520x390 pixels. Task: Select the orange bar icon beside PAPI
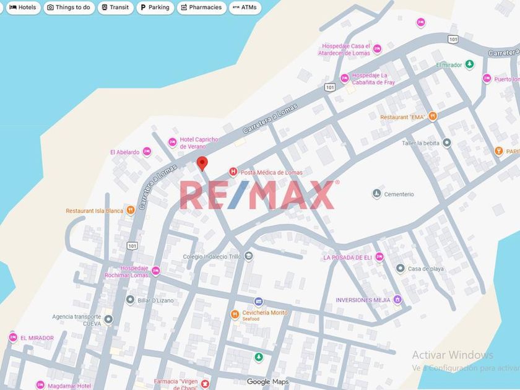[x=498, y=151]
